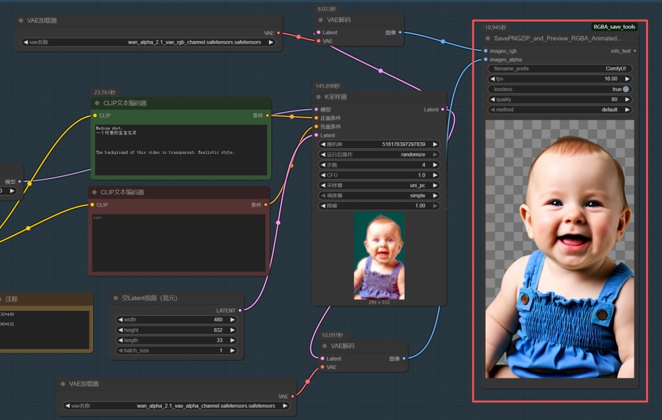Click the info_text output port
The height and width of the screenshot is (420, 662).
click(x=634, y=51)
